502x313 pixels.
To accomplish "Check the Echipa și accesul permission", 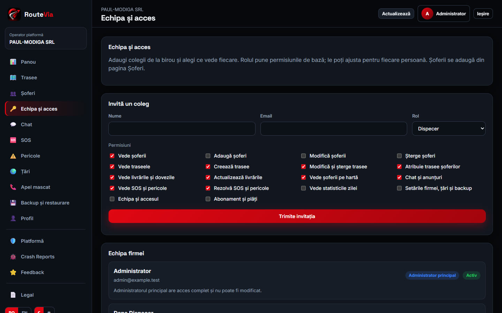I will tap(112, 199).
